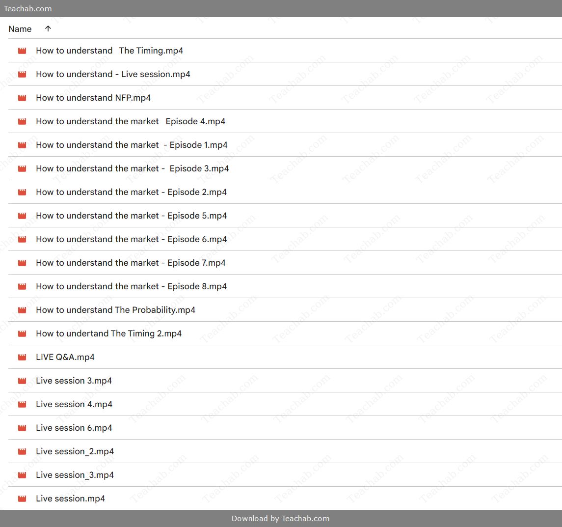Click video icon beside Episode 8.mp4
This screenshot has width=562, height=527.
pos(22,286)
